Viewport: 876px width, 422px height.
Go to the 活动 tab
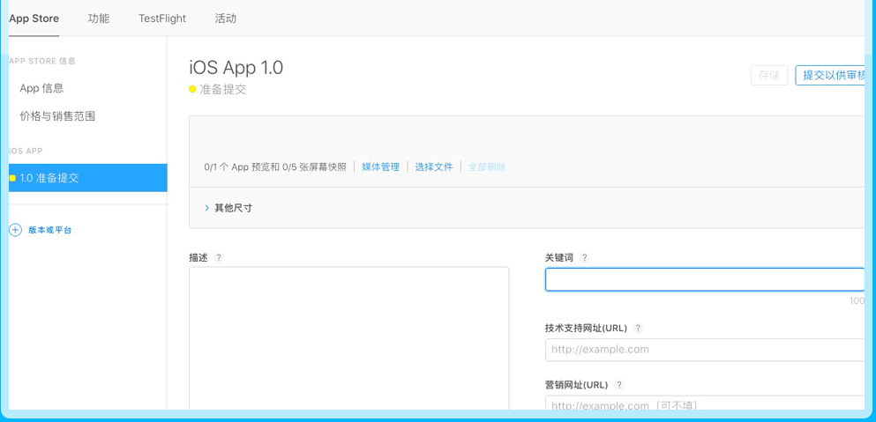[x=226, y=19]
